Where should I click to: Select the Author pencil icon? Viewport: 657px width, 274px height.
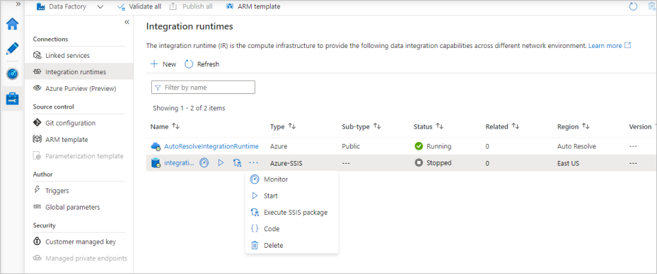pyautogui.click(x=12, y=49)
